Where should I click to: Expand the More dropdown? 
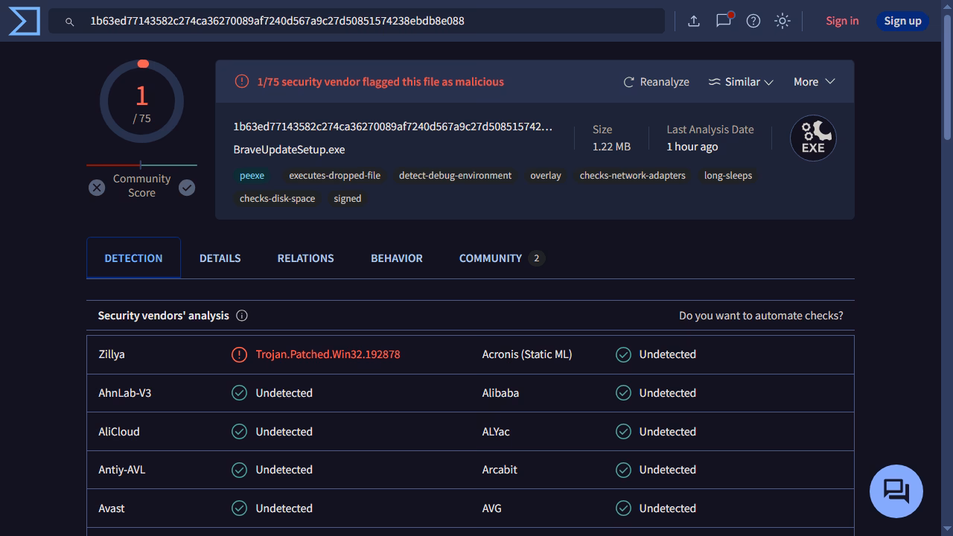[814, 82]
